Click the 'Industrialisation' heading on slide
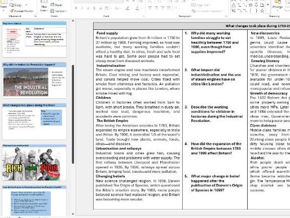 tap(111, 66)
